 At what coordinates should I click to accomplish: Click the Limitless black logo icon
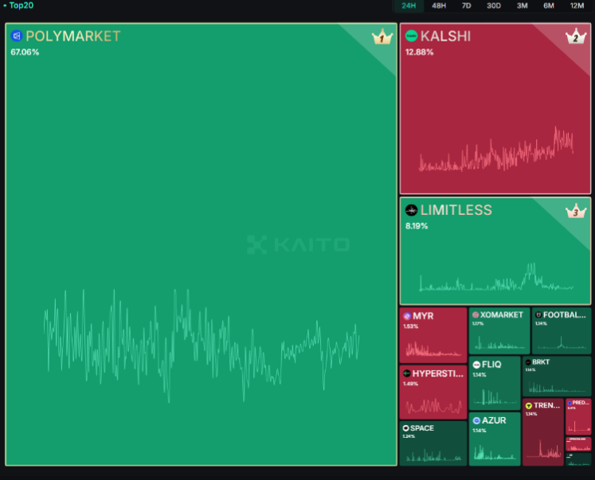pos(411,210)
